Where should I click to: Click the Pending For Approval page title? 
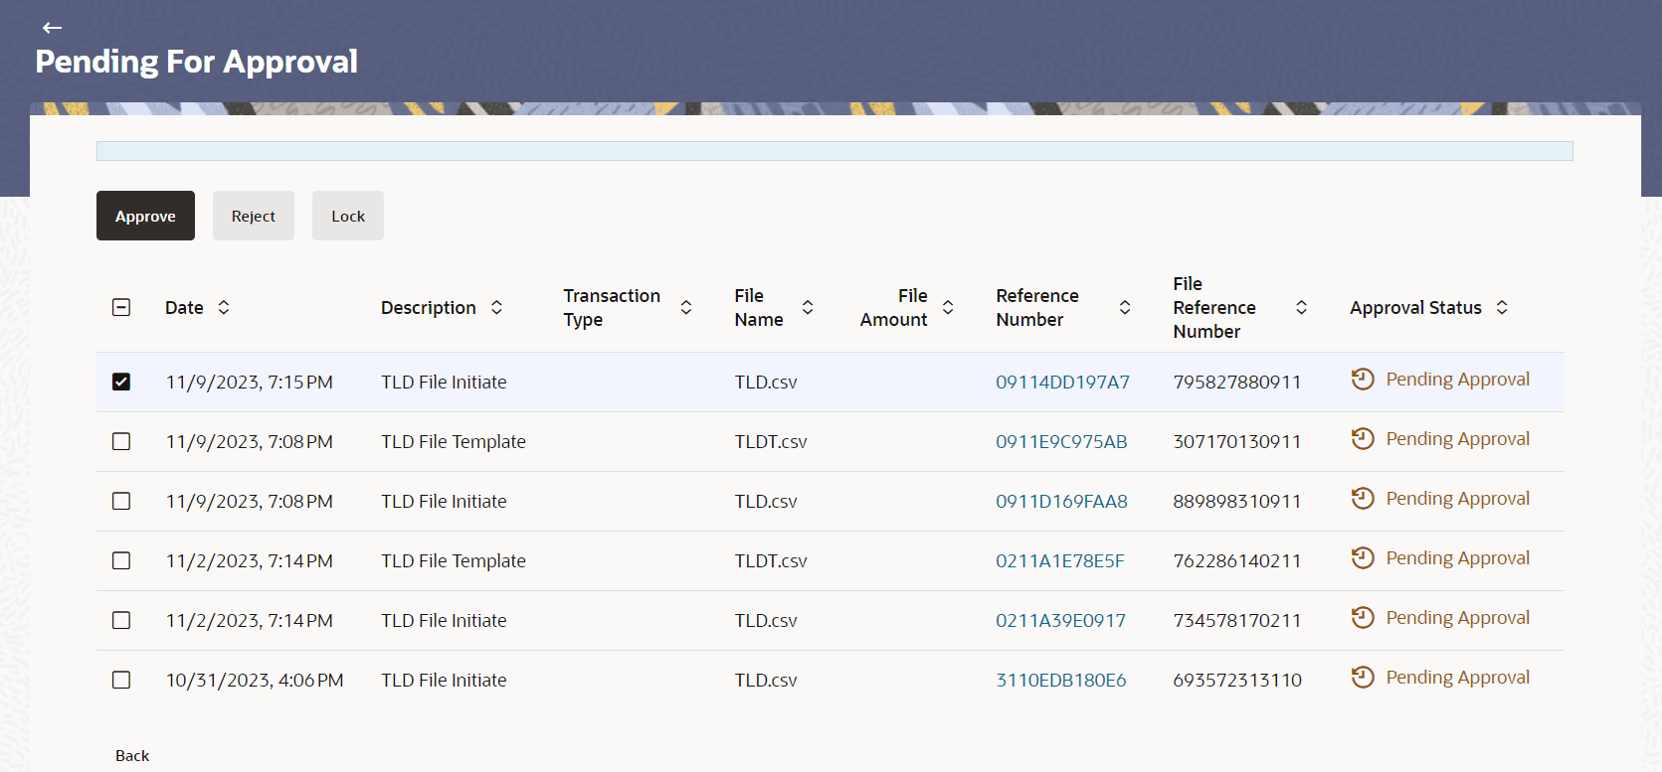pyautogui.click(x=197, y=62)
